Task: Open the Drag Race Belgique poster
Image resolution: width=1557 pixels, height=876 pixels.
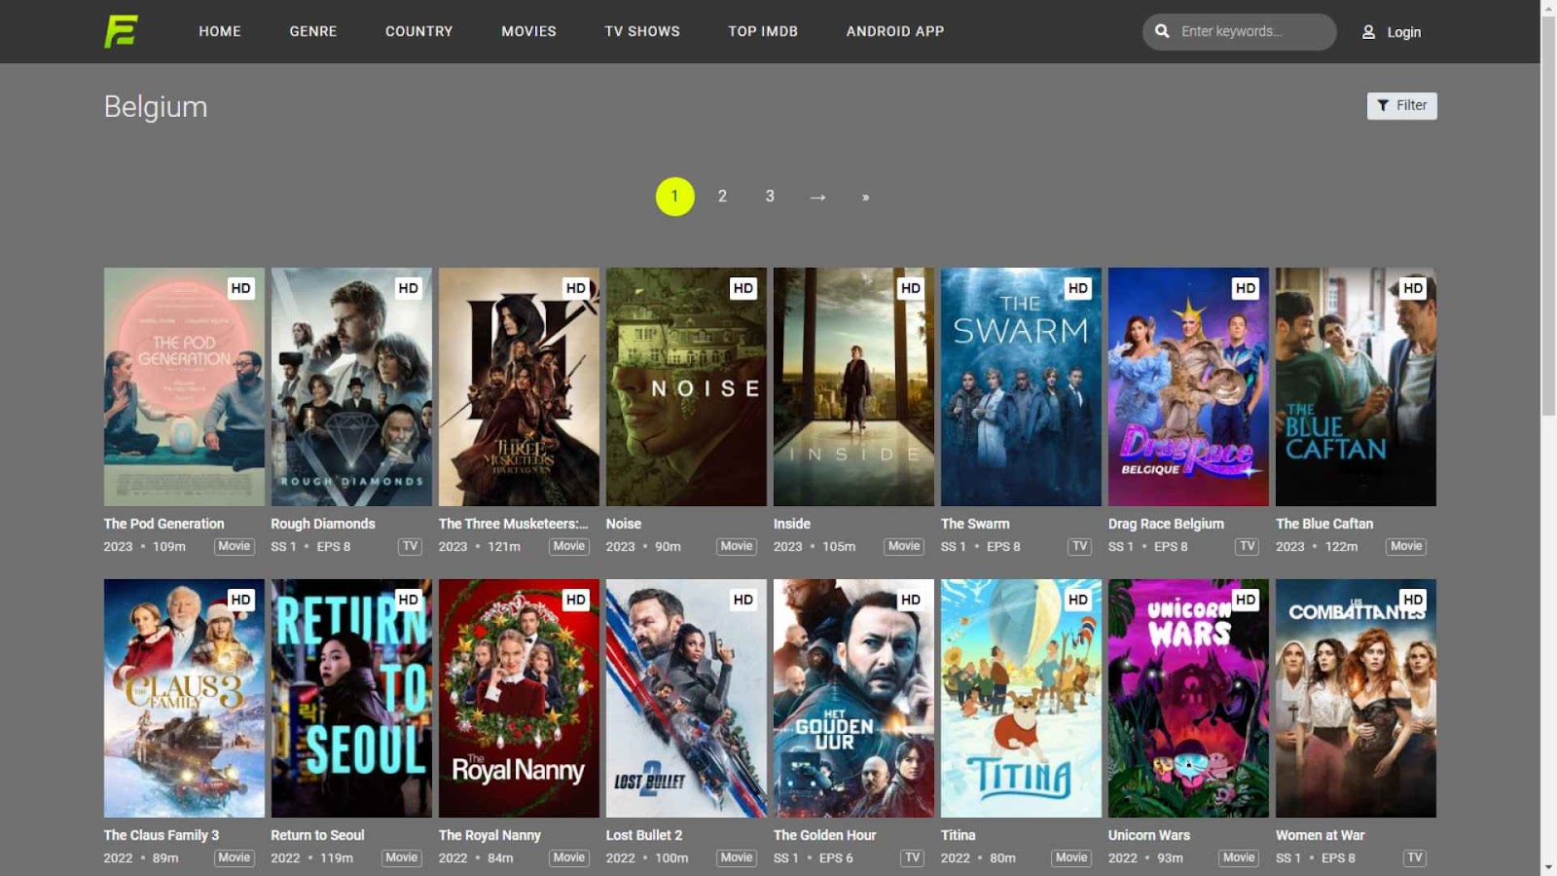Action: (1188, 386)
